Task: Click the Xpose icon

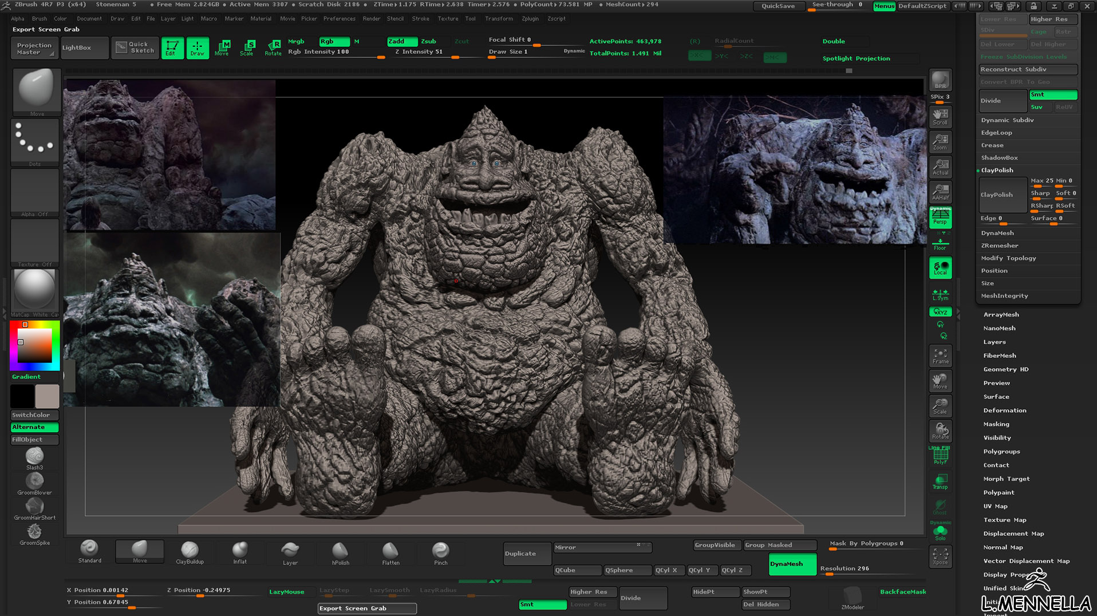Action: [x=940, y=556]
